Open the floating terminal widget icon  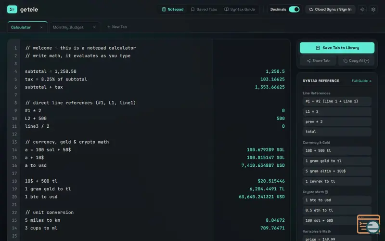(x=369, y=224)
